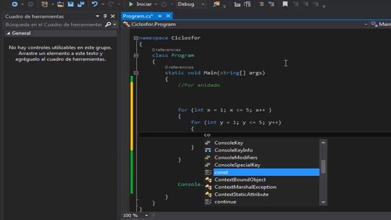Pin the Program.cs tab
Screen dimensions: 391x220
point(160,16)
